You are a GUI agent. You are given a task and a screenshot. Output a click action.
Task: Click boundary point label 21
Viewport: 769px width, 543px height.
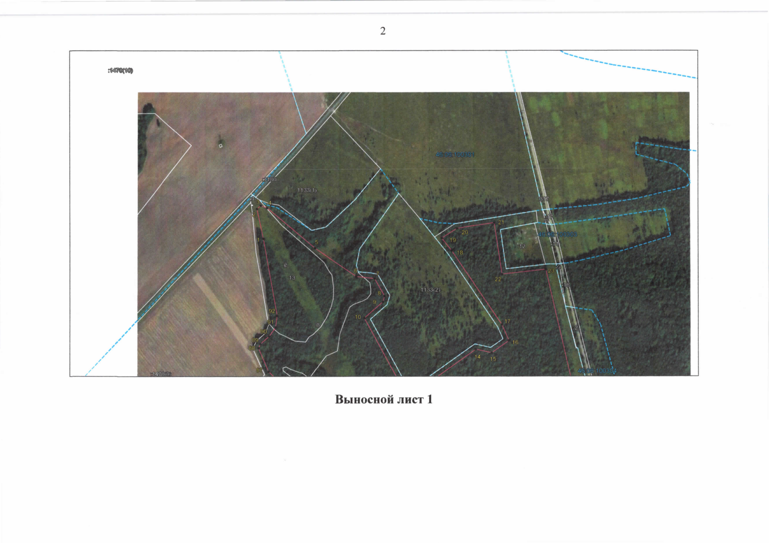click(x=501, y=222)
